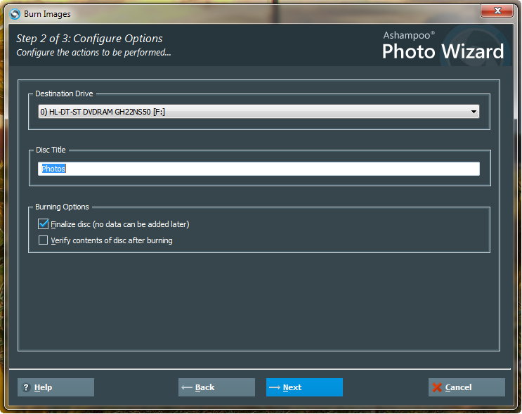Enable Verify contents of disc after burning
The image size is (522, 414).
point(44,240)
